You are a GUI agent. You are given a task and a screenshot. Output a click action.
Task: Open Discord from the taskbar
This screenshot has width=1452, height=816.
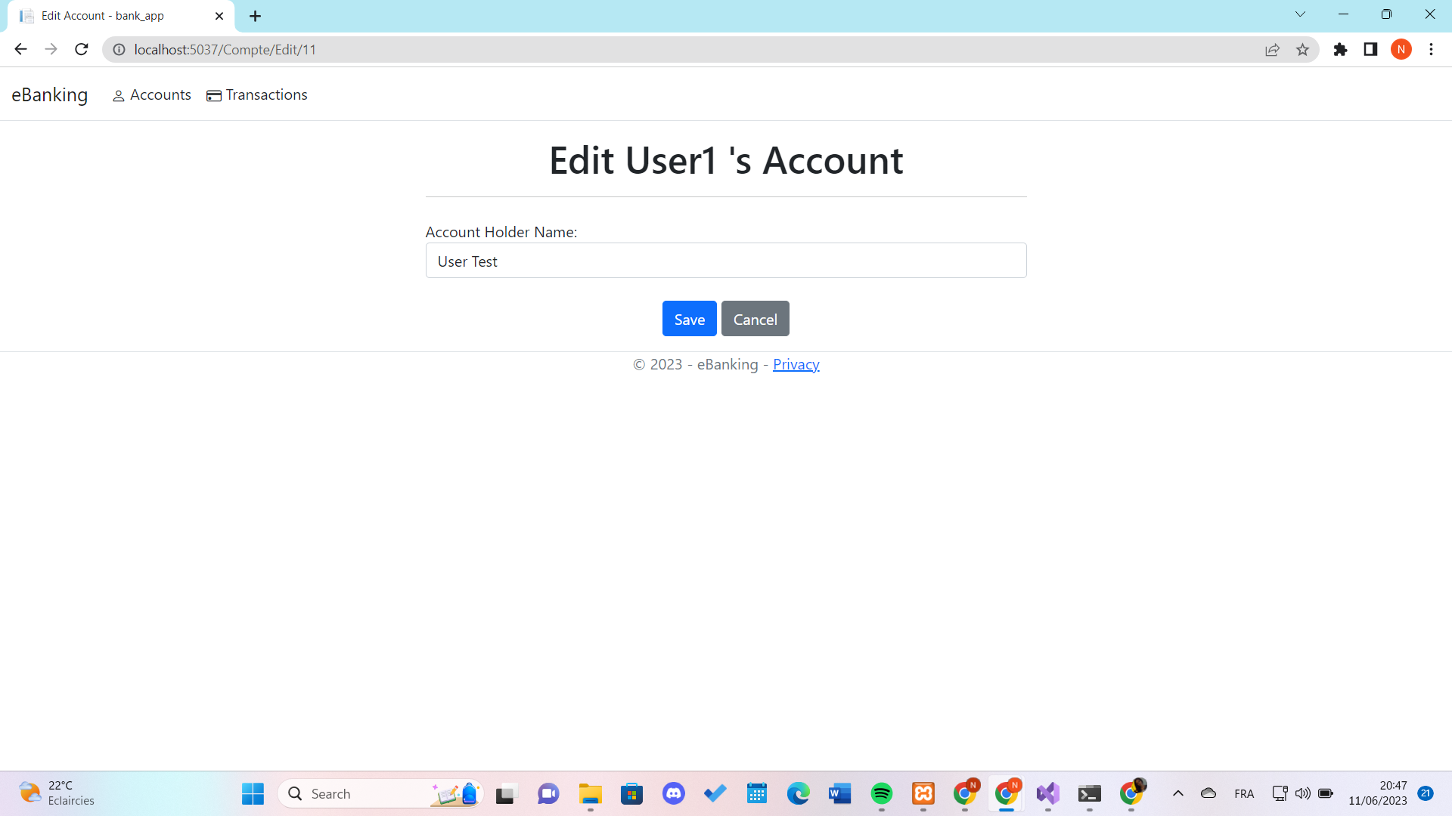pyautogui.click(x=673, y=793)
